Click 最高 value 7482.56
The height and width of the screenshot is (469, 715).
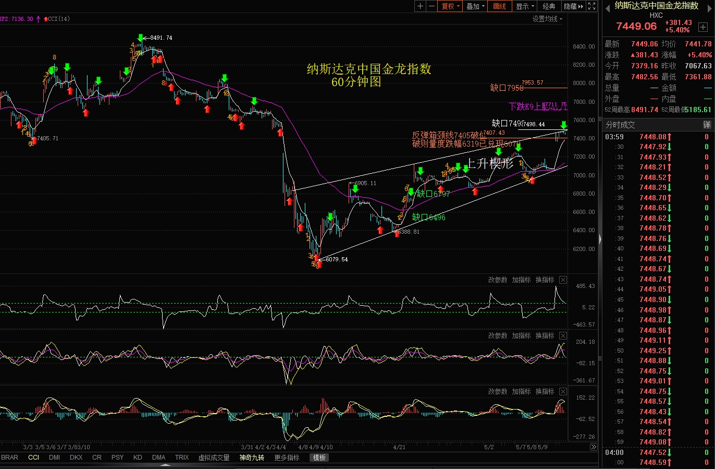coord(644,77)
